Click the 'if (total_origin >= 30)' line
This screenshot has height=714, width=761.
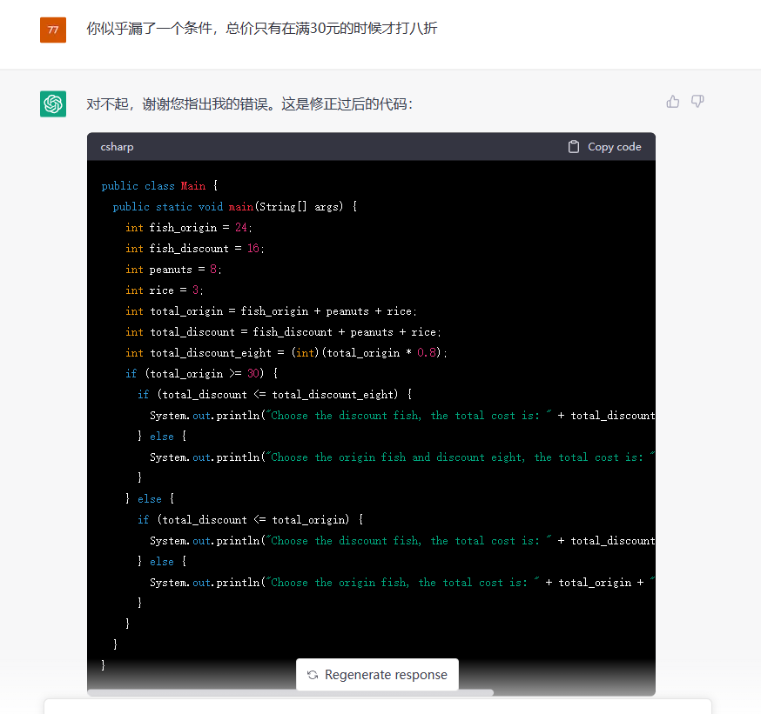201,374
